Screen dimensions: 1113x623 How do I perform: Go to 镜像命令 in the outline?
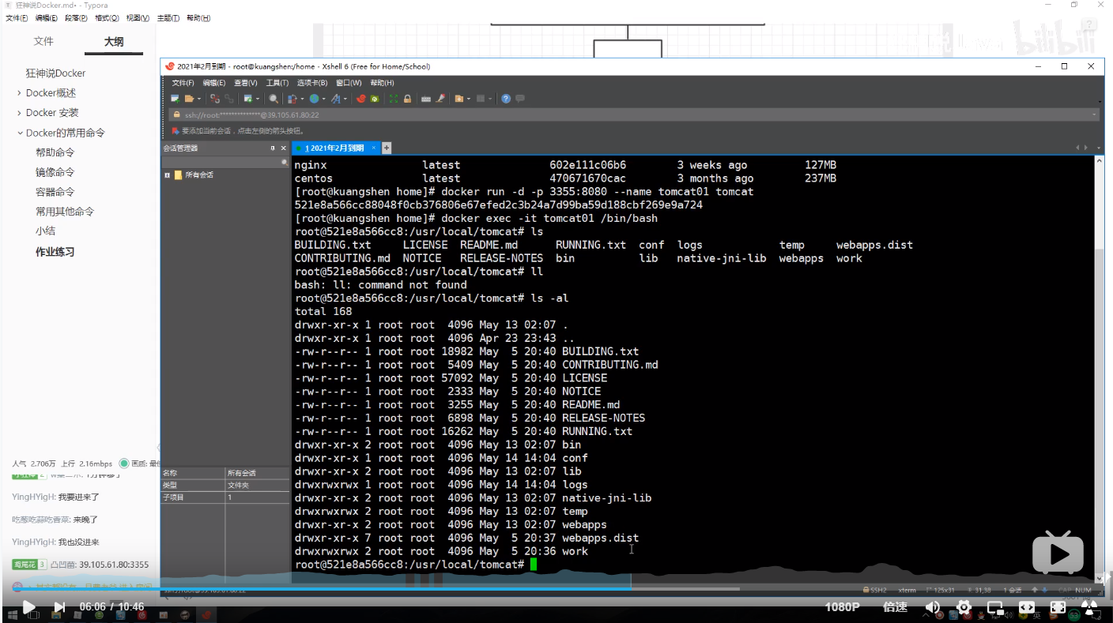pyautogui.click(x=55, y=172)
